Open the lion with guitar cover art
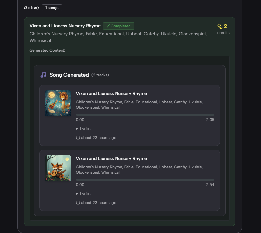The width and height of the screenshot is (261, 233). (x=58, y=103)
